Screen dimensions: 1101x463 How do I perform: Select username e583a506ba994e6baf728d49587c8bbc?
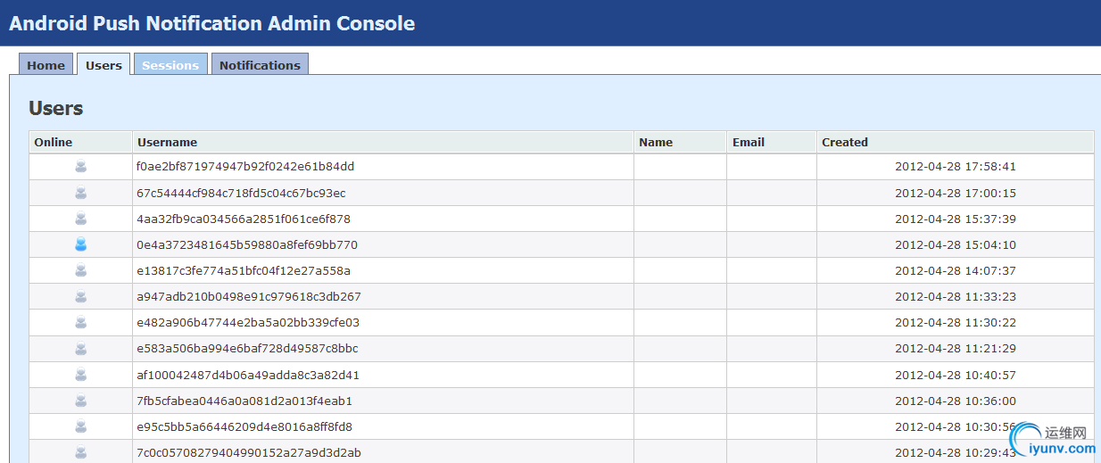click(247, 349)
